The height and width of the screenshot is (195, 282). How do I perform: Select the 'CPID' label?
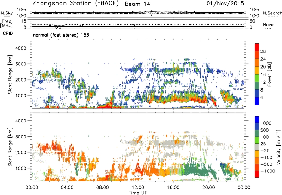coord(8,33)
